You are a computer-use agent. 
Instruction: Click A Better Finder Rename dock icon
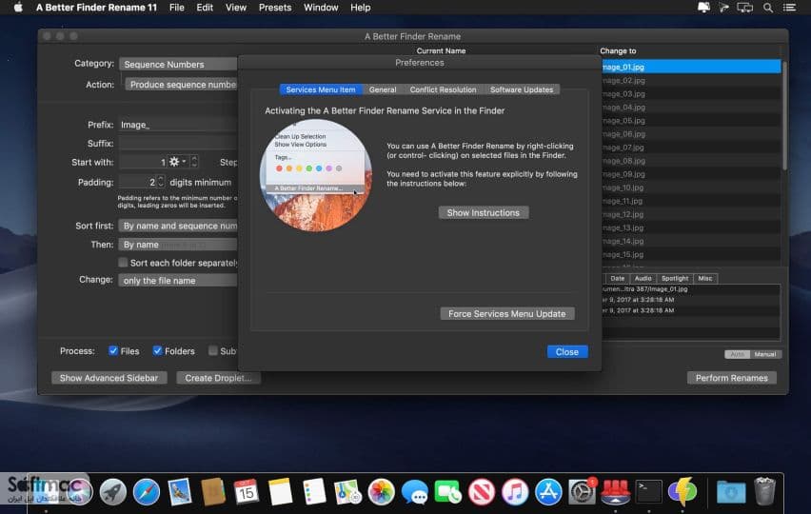point(616,491)
